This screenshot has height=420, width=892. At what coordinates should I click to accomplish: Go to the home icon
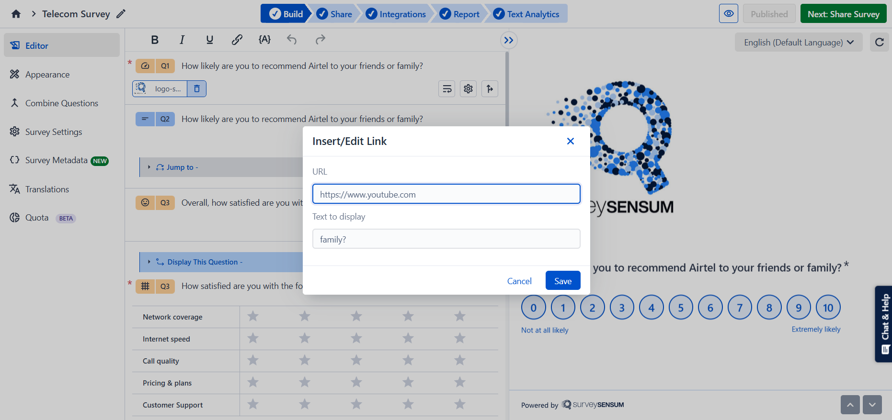pyautogui.click(x=16, y=14)
